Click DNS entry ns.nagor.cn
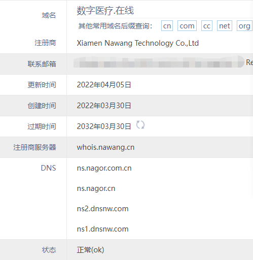This screenshot has height=260, width=253. [96, 188]
